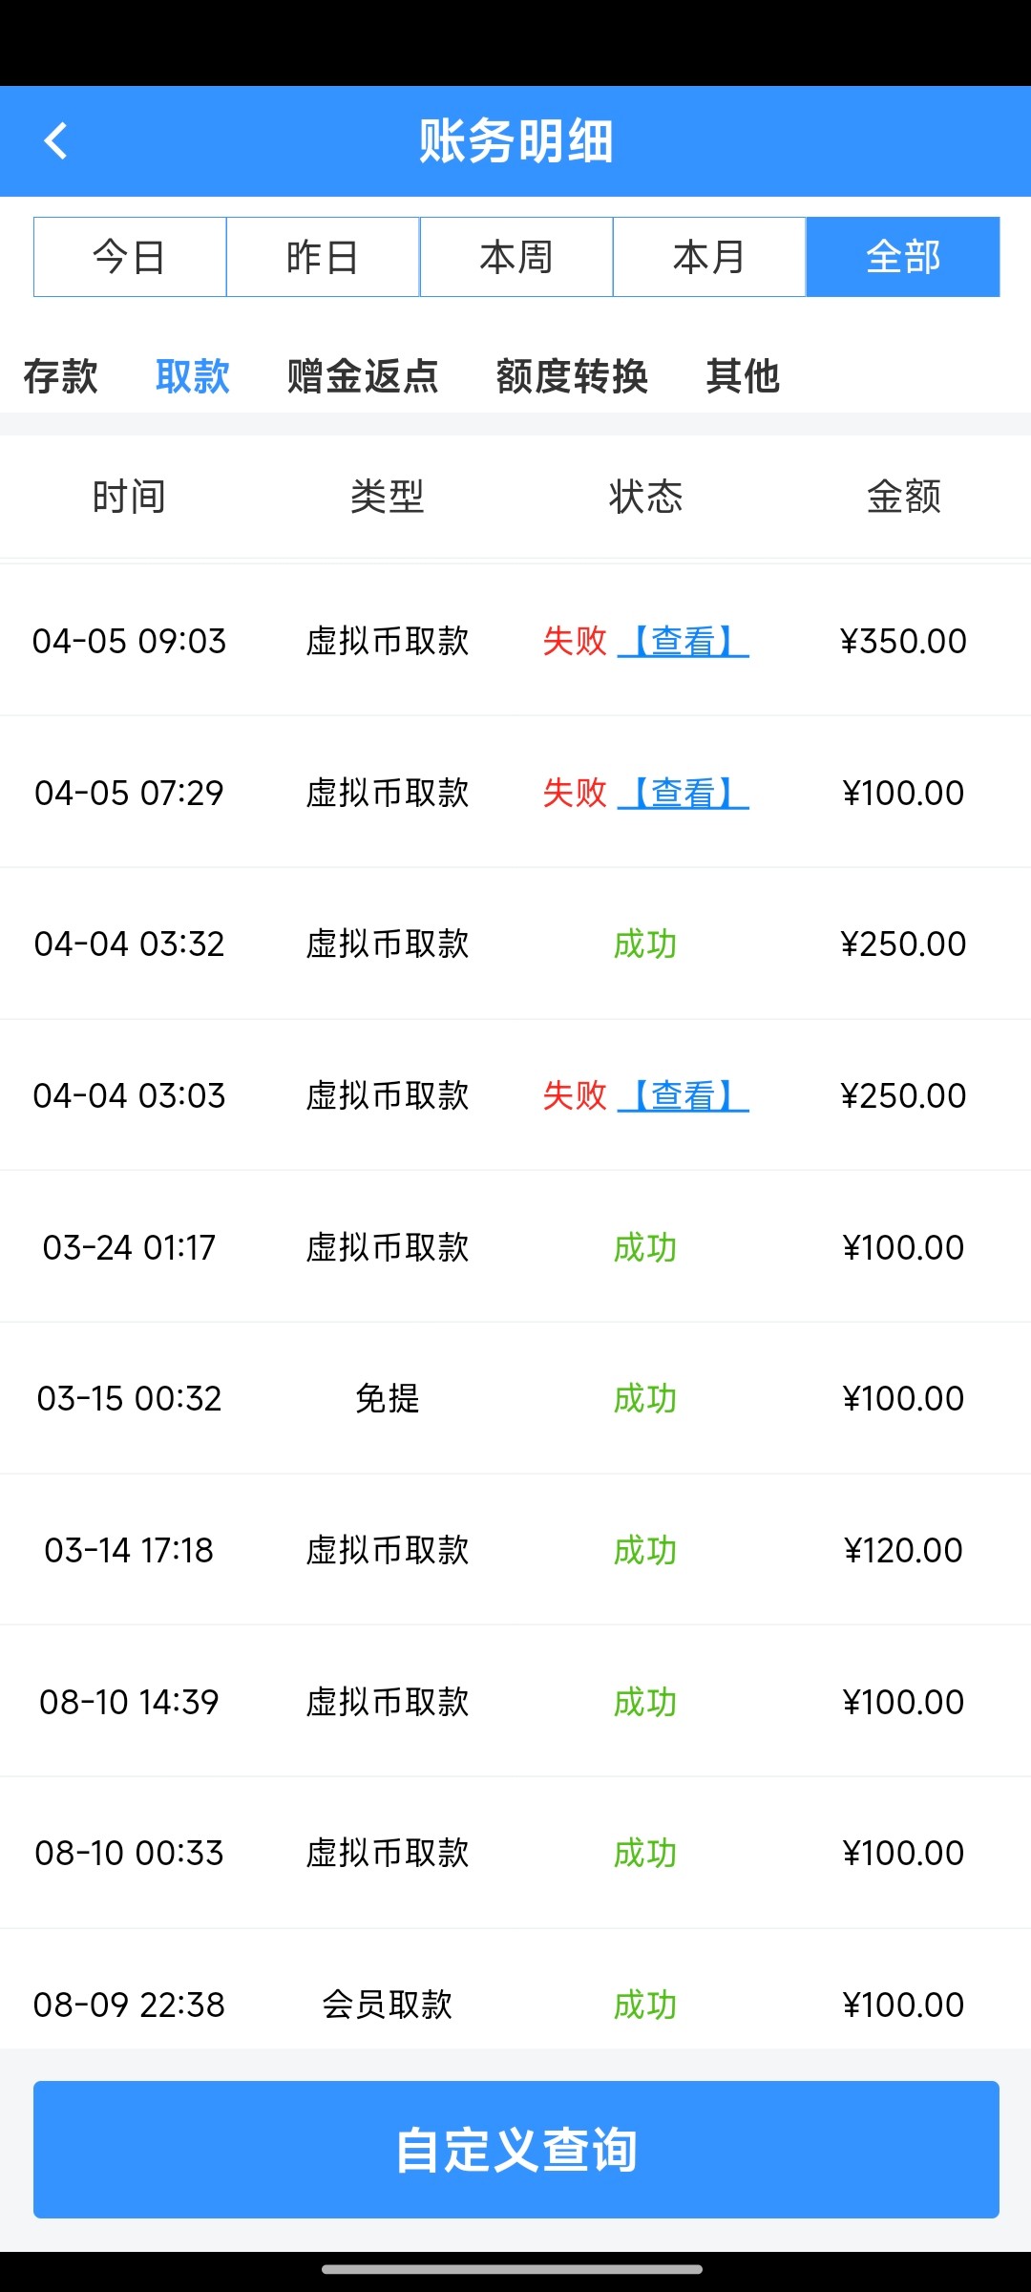Open the 存款 category tab

tap(60, 376)
